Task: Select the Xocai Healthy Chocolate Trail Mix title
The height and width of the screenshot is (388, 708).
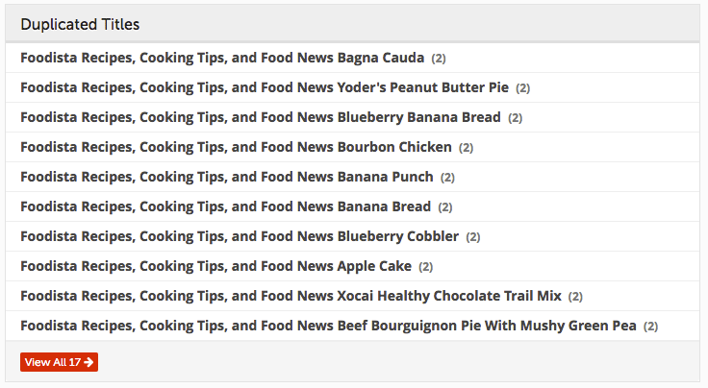Action: [291, 296]
